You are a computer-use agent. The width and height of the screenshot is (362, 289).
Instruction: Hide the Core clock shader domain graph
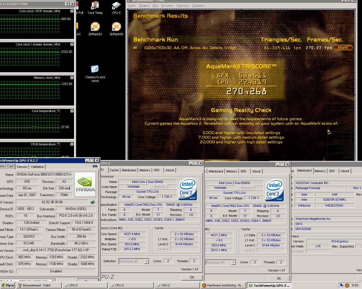(72, 44)
